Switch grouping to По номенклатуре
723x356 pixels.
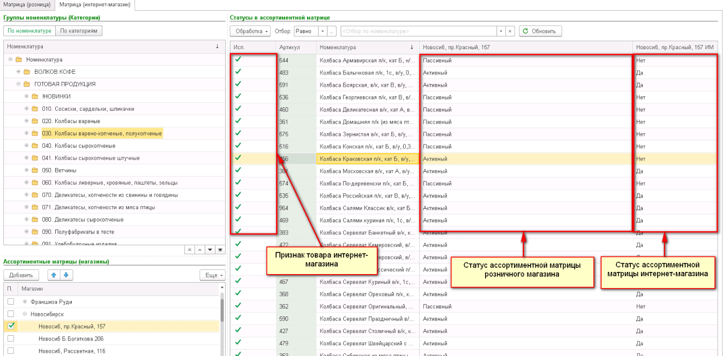(29, 31)
